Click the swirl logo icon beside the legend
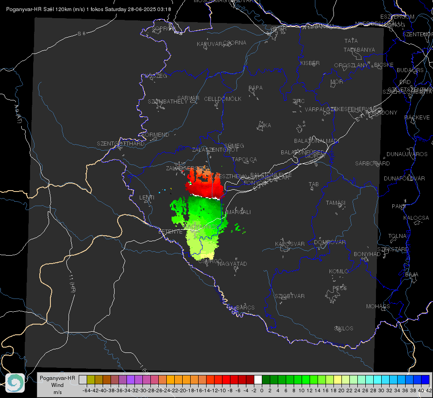433x398 pixels. tap(15, 383)
